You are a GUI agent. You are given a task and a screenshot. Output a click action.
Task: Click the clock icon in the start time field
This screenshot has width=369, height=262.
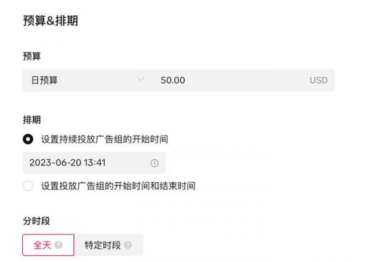[154, 163]
